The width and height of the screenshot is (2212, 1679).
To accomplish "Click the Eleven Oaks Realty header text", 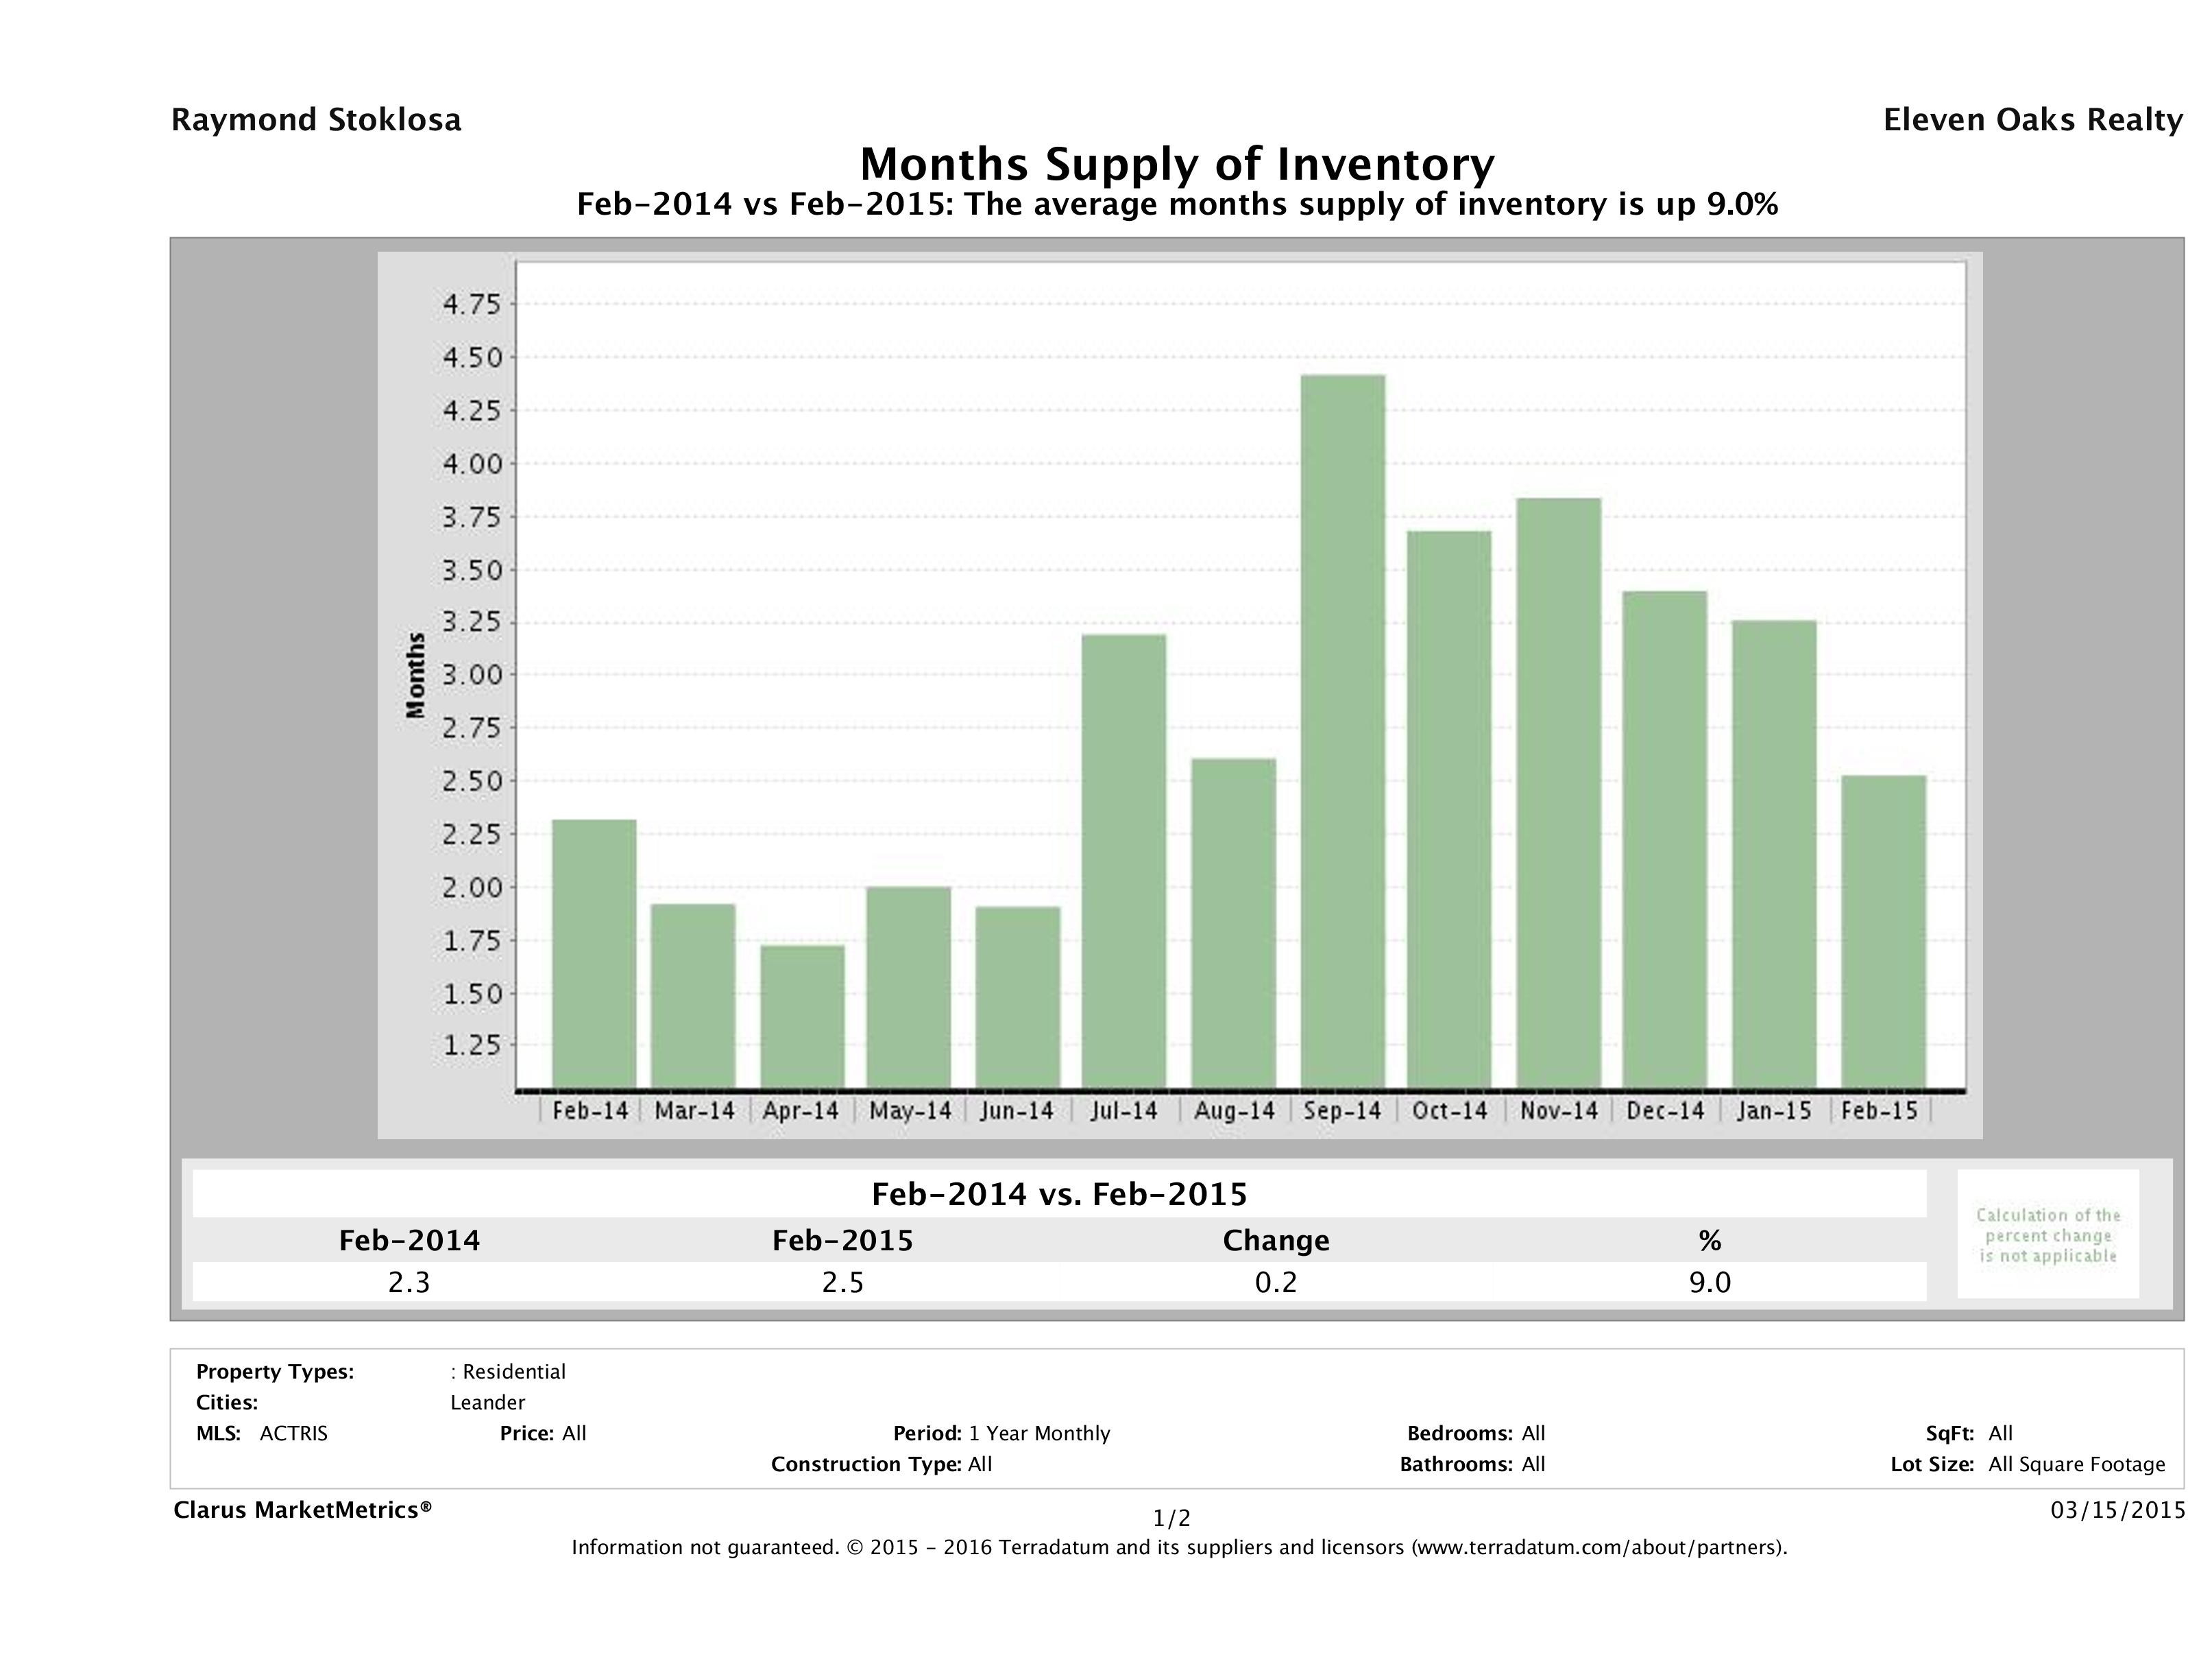I will click(2032, 120).
